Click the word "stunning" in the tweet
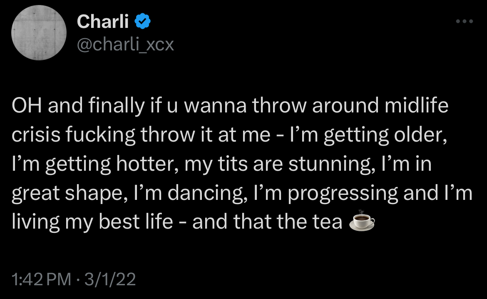The height and width of the screenshot is (299, 487). [x=330, y=164]
